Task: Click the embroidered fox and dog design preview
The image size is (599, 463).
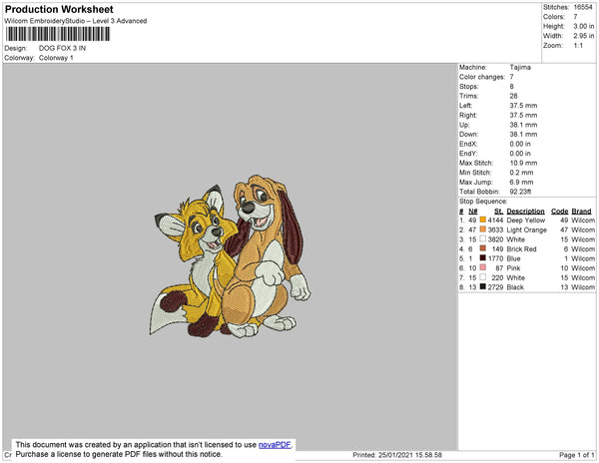Action: click(230, 256)
